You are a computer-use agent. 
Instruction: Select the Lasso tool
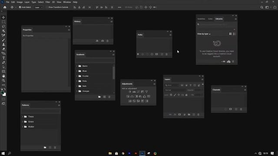(x=3, y=26)
